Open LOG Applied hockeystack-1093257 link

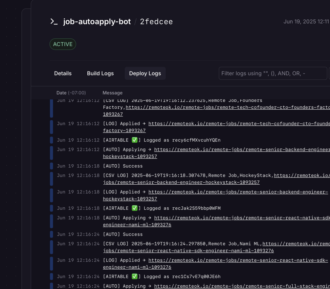coord(238,192)
